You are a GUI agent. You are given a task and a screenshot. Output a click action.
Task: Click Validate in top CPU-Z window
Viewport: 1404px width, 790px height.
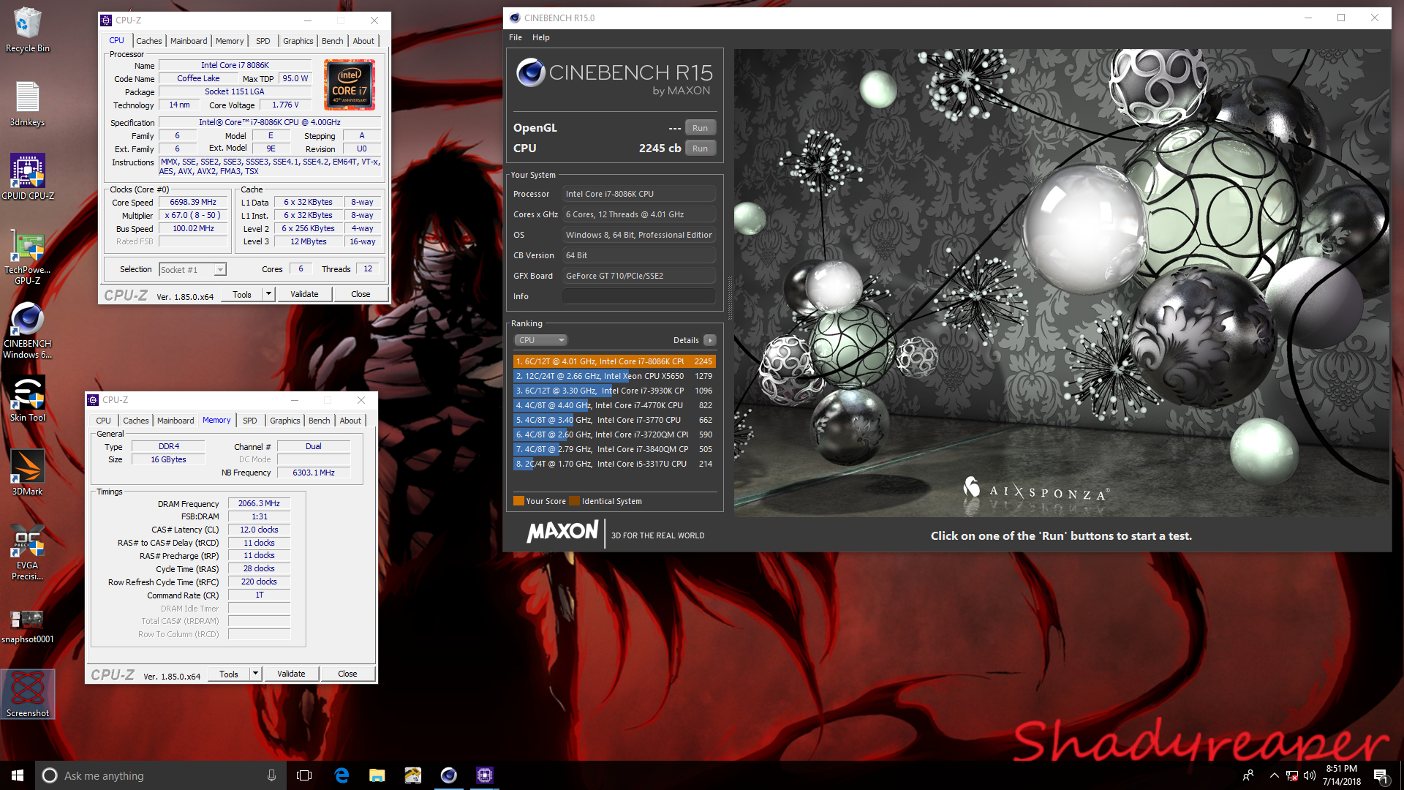pyautogui.click(x=304, y=294)
